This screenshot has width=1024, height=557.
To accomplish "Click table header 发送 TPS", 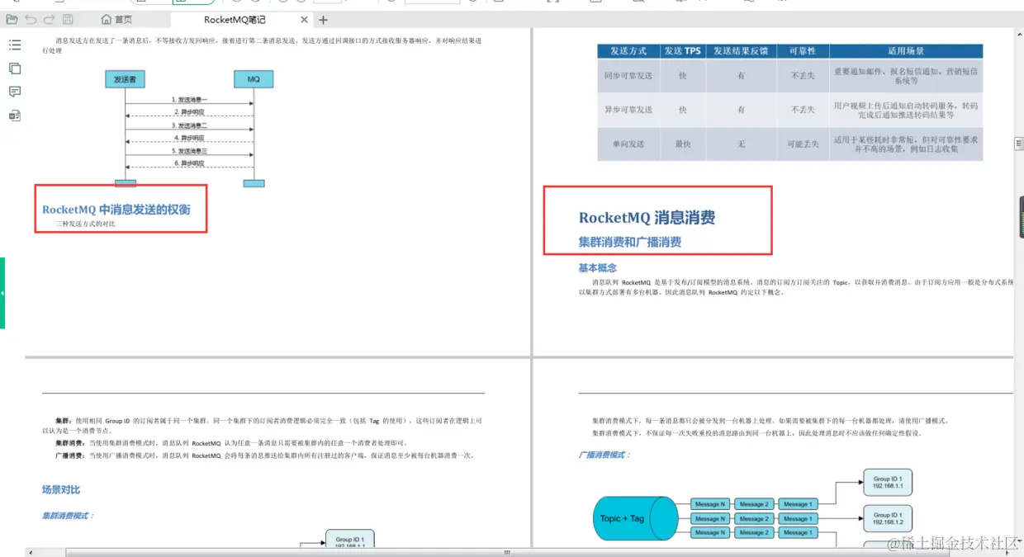I will (x=682, y=51).
